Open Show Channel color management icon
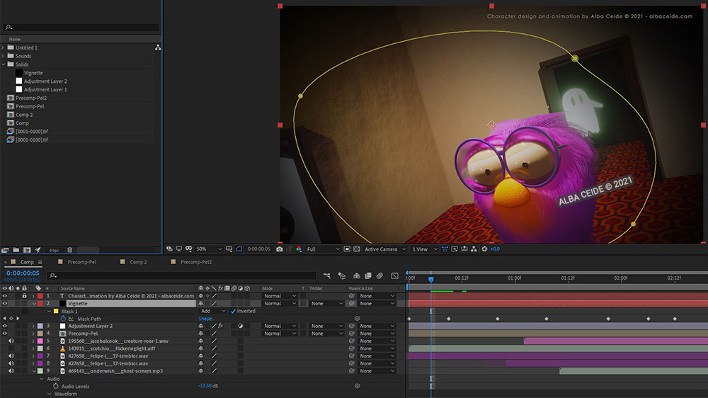The image size is (708, 398). [x=299, y=249]
